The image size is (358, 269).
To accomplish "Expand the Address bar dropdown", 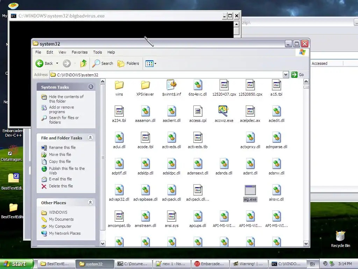I will pos(286,75).
